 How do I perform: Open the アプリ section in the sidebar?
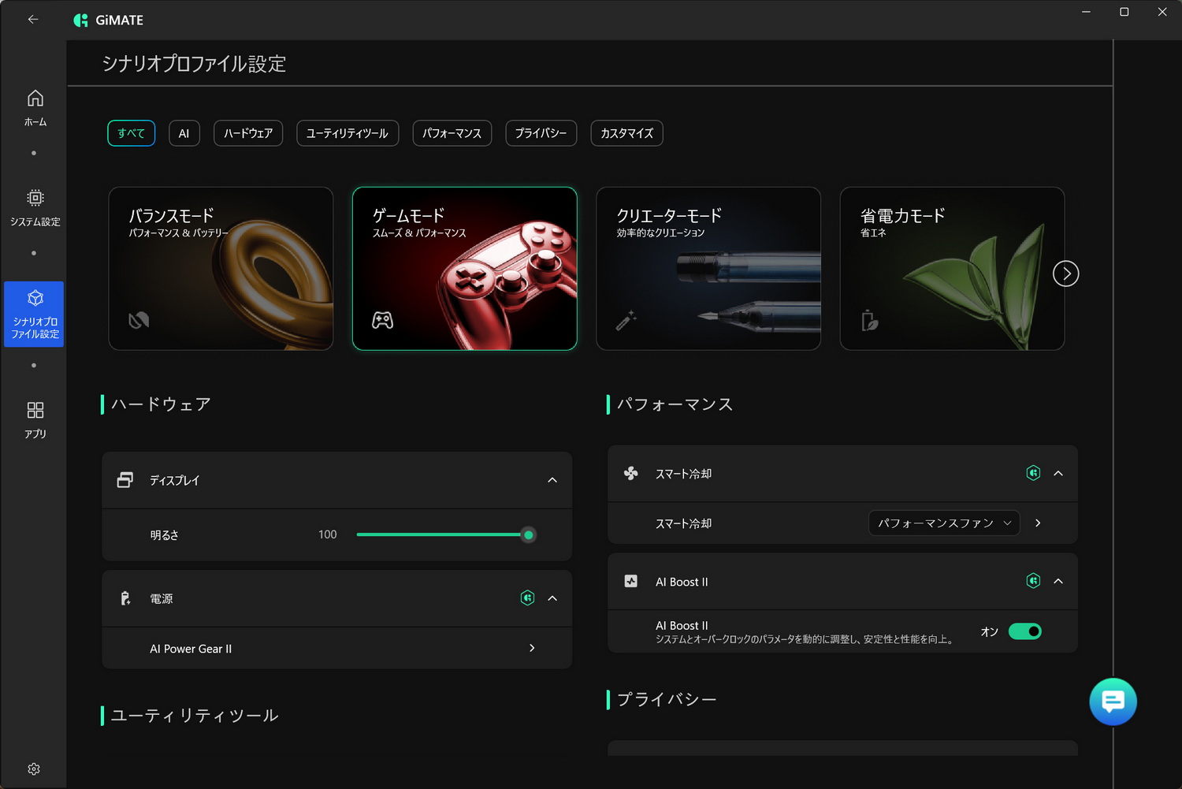(x=35, y=418)
